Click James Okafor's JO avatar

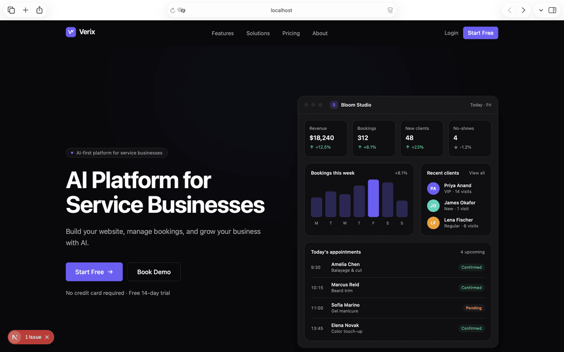433,206
